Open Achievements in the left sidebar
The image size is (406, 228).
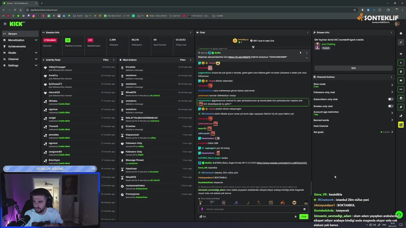click(20, 47)
